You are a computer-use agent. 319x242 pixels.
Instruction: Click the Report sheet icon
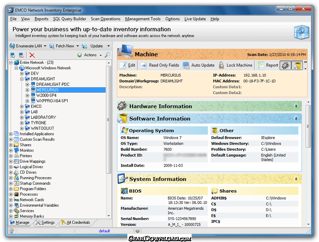coord(260,65)
